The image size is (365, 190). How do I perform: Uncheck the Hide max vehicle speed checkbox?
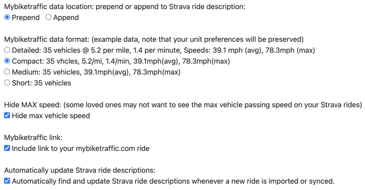pos(7,115)
